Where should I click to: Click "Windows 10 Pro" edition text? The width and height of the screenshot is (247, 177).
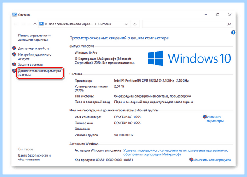click(x=86, y=53)
